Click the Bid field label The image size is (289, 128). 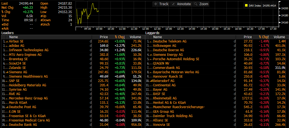[5, 24]
